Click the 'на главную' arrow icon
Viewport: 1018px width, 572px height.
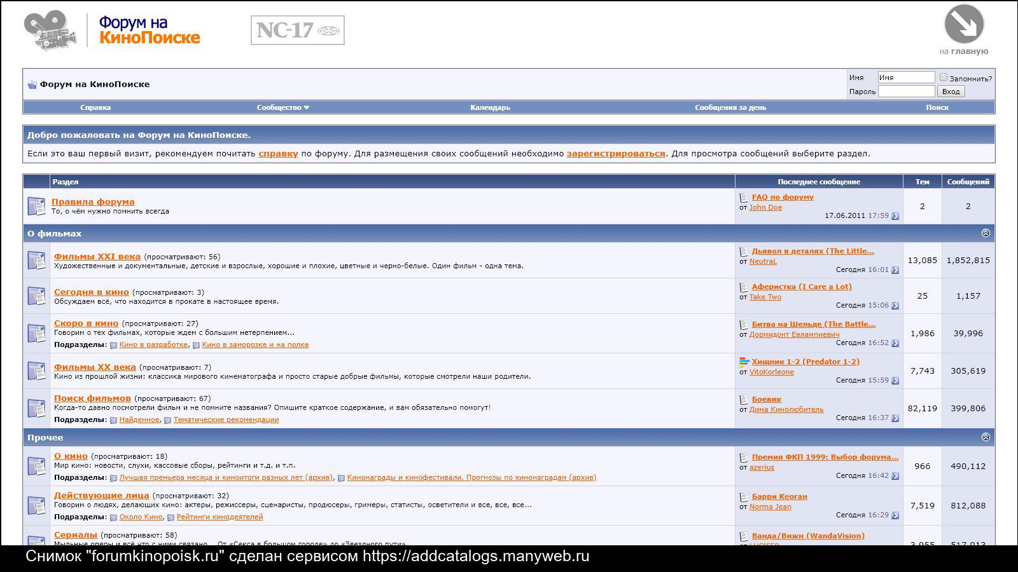pos(964,25)
